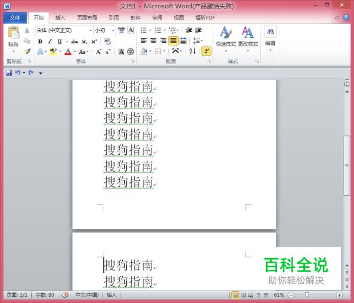Open the Borders dropdown arrow
Image resolution: width=354 pixels, height=303 pixels.
164,52
